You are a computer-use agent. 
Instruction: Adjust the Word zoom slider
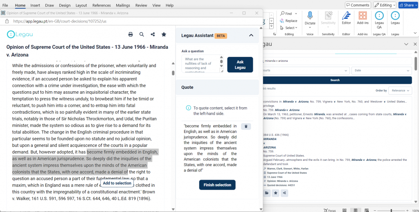tap(391, 210)
